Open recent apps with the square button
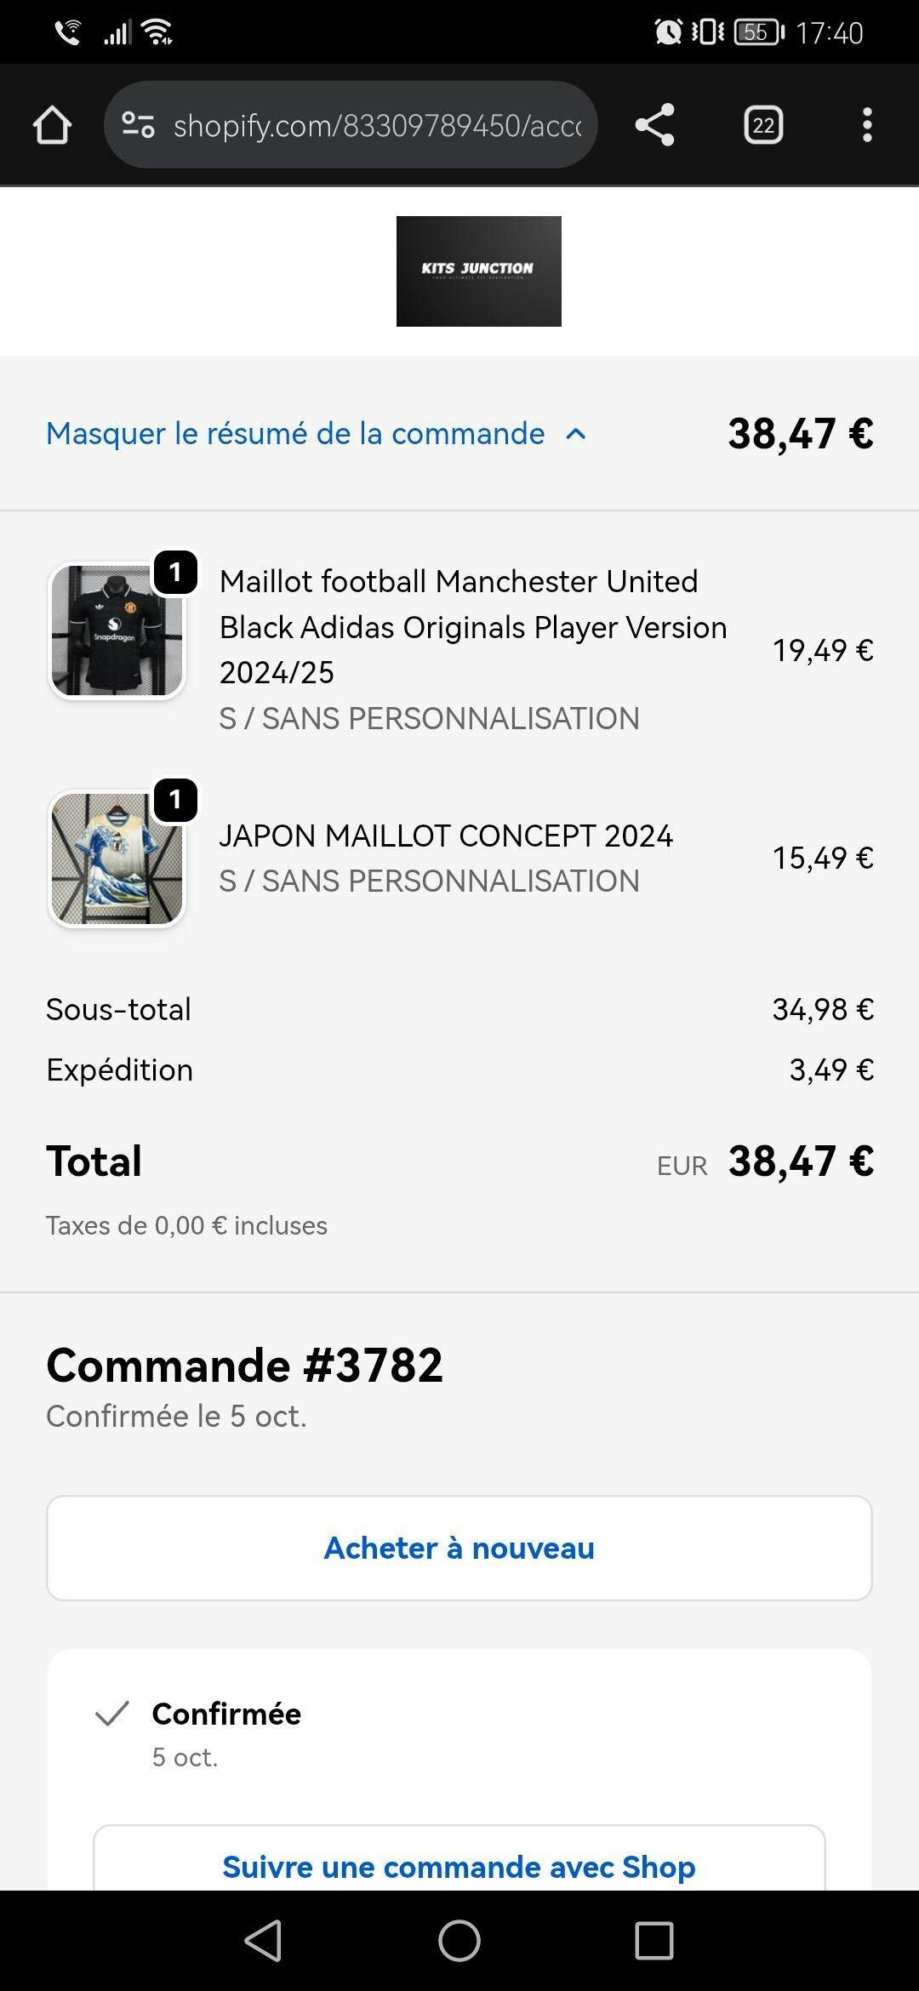919x1991 pixels. tap(654, 1941)
